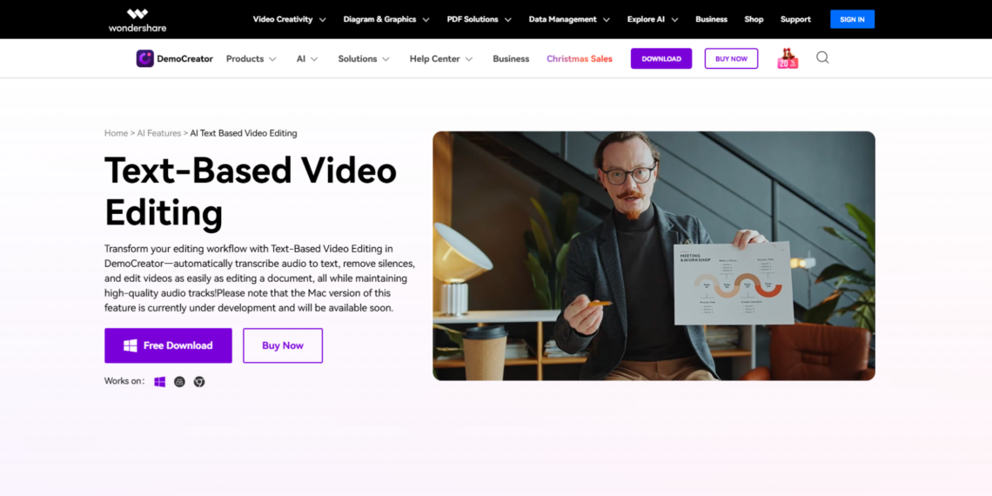Open the AI Features breadcrumb link
Screen dimensions: 992x496
tap(158, 133)
